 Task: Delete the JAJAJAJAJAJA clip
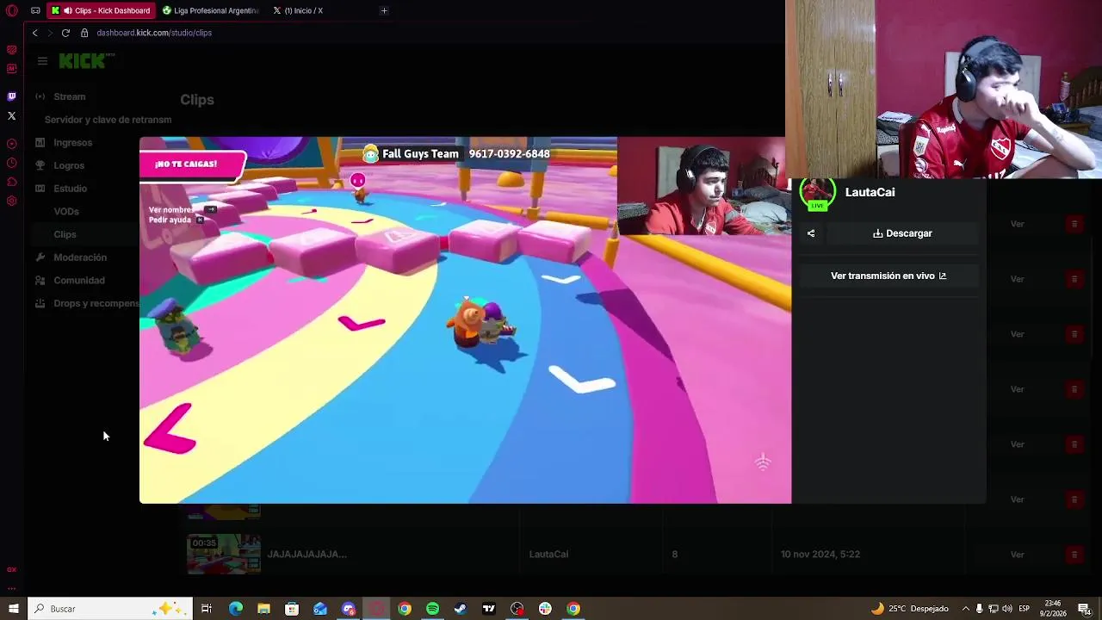tap(1074, 555)
